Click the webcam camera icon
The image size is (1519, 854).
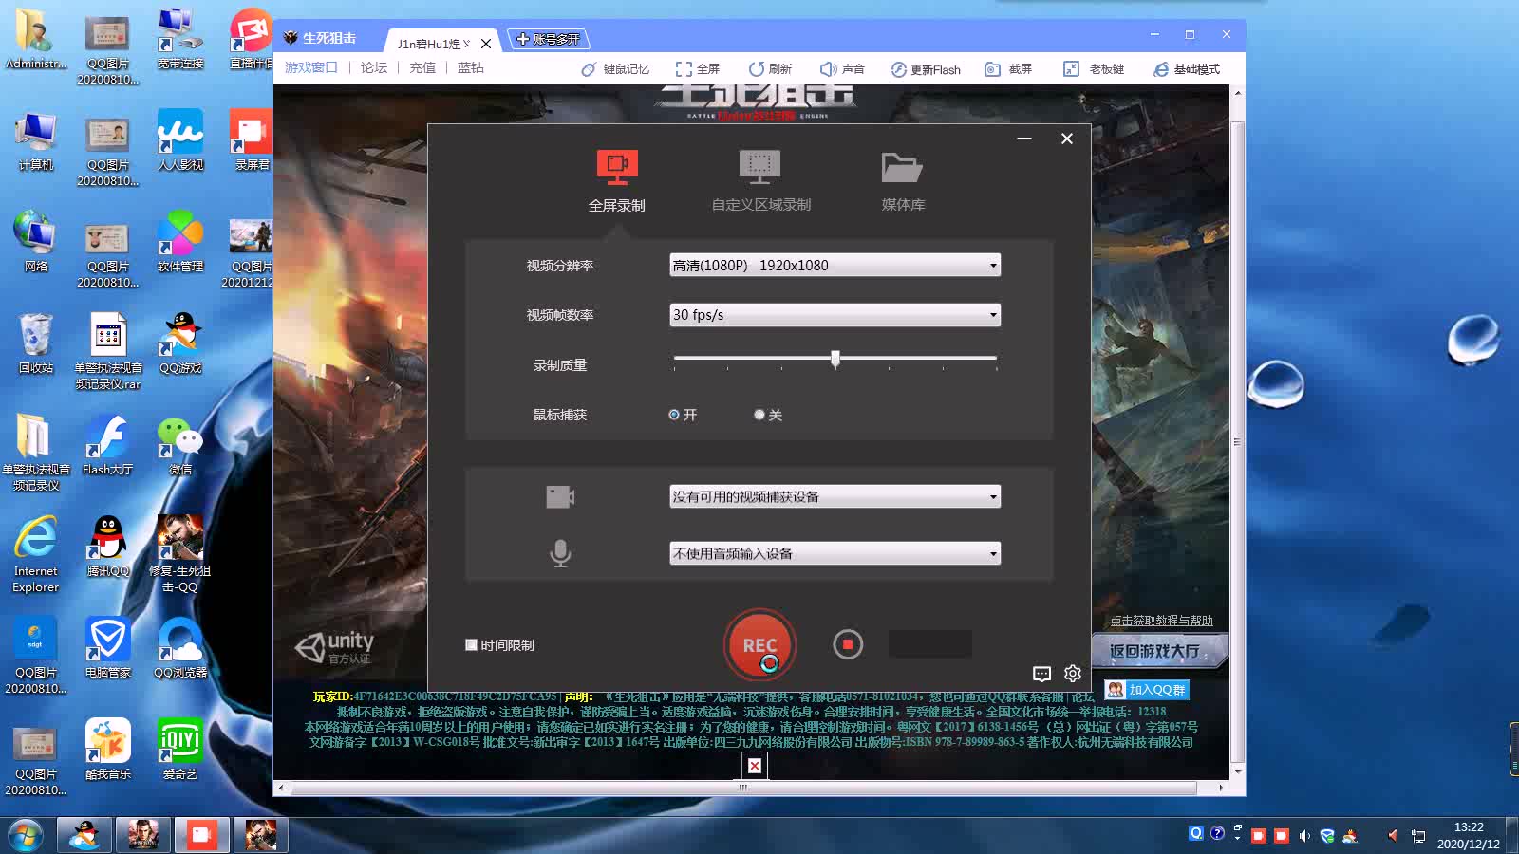click(560, 496)
